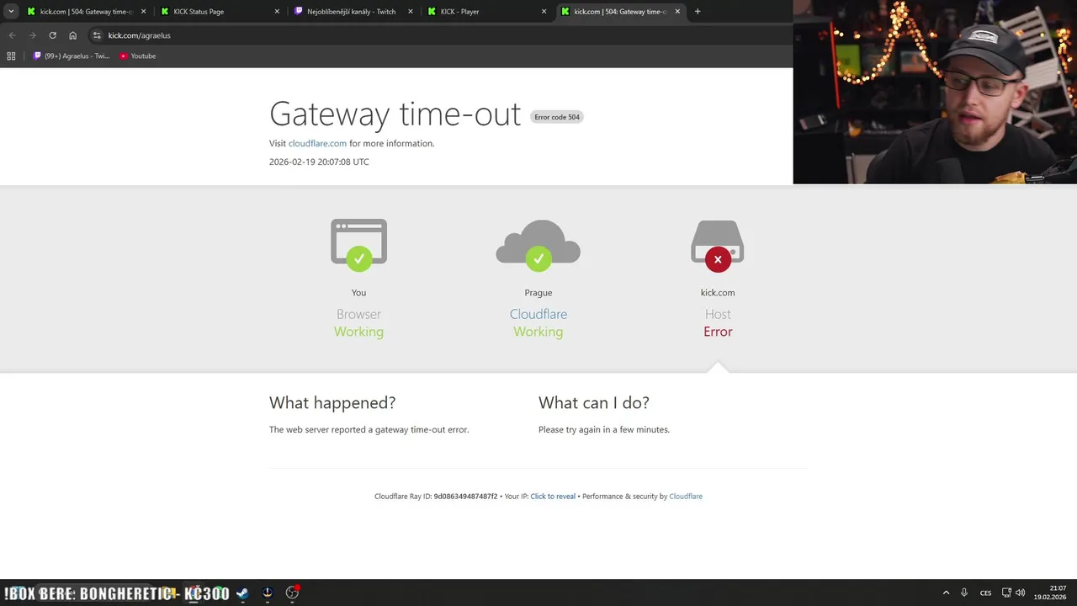Open the ship-wheel app in the taskbar

click(x=268, y=593)
